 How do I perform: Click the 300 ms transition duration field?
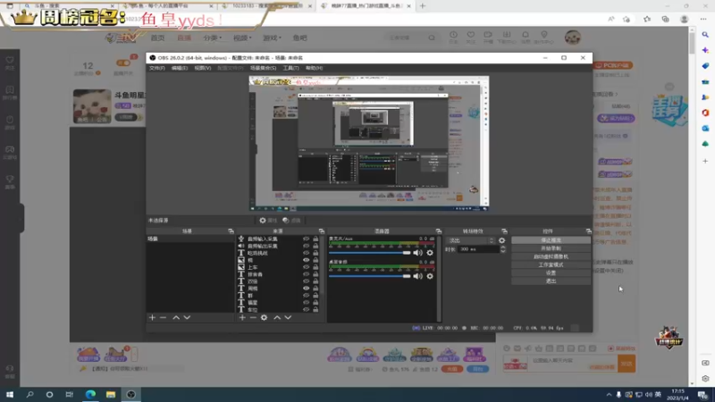(479, 249)
